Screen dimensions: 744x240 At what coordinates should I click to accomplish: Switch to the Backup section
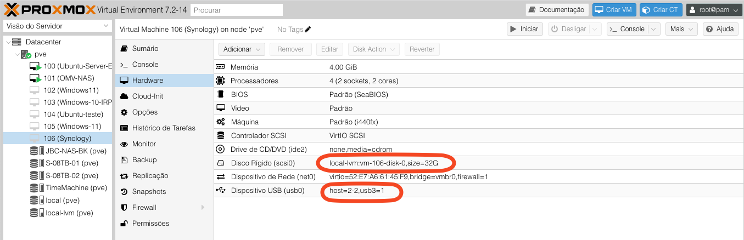point(144,160)
